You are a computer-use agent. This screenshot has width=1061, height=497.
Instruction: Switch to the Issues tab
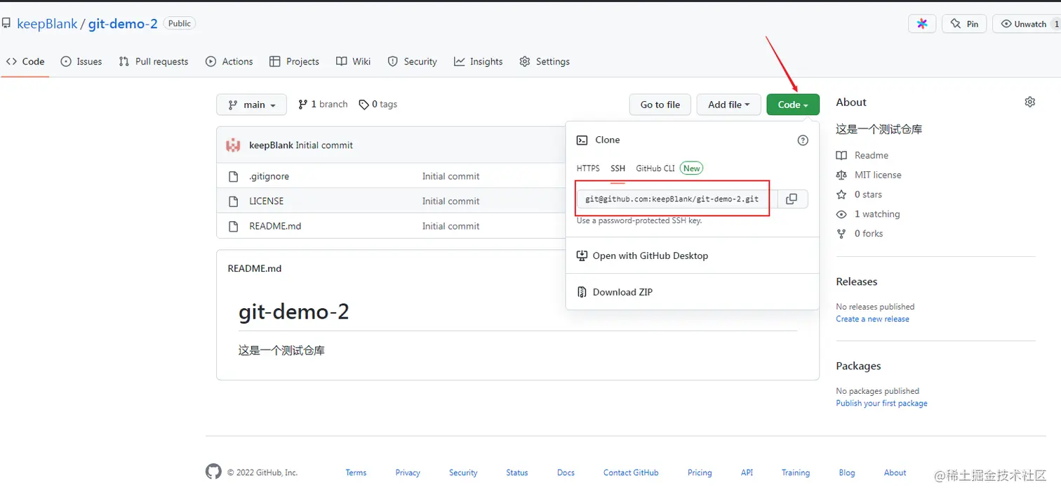point(81,62)
